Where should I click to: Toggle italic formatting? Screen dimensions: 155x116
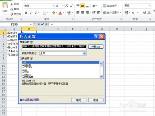[31, 13]
